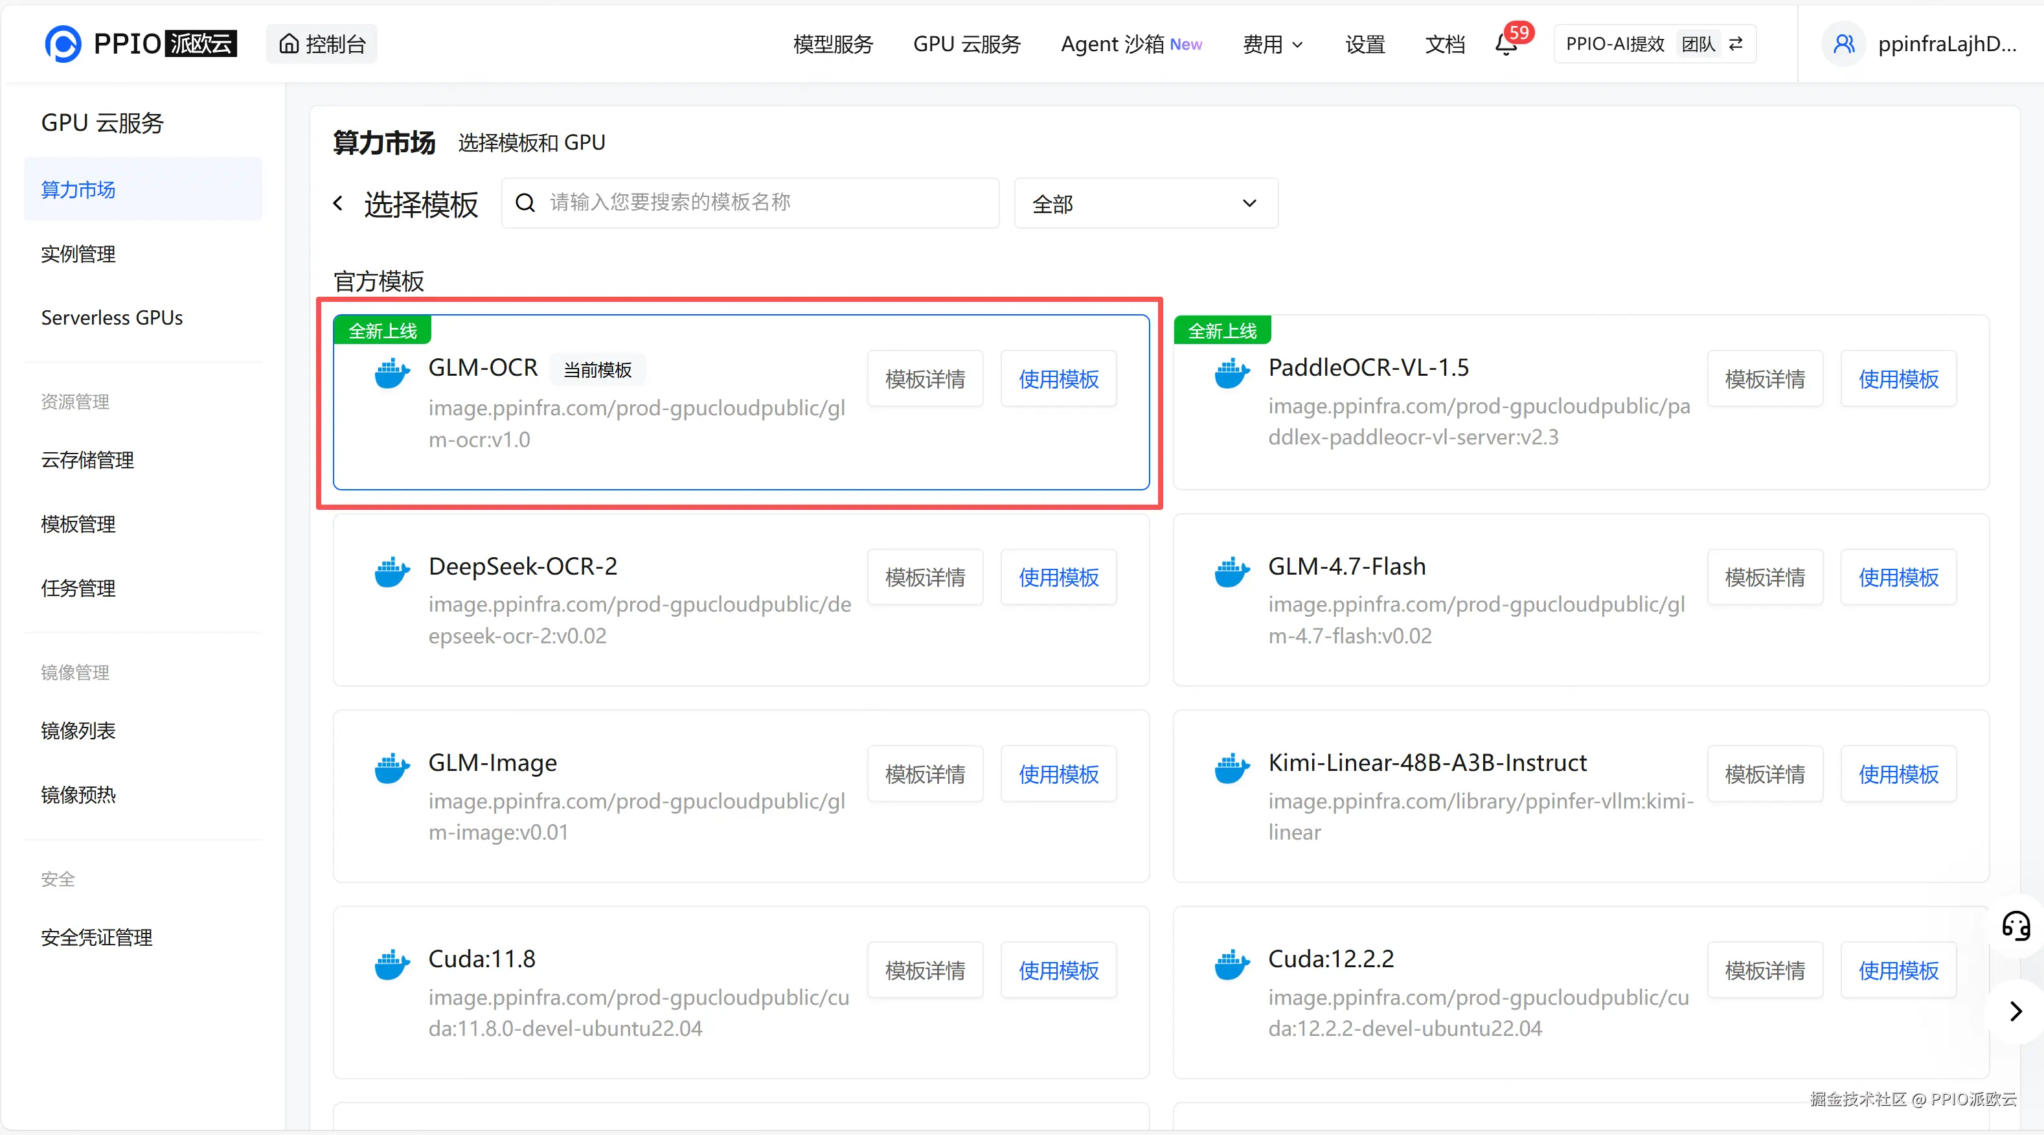Screen dimensions: 2044x1135
Task: Open the 全部 filter dropdown
Action: pos(1145,204)
